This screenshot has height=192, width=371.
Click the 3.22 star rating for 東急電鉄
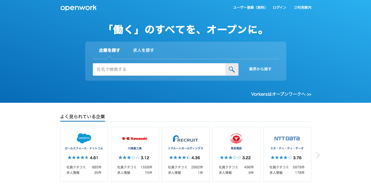[235, 158]
